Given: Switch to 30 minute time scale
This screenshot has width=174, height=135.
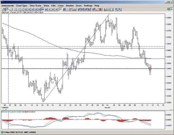Looking at the screenshot, I should click(32, 9).
